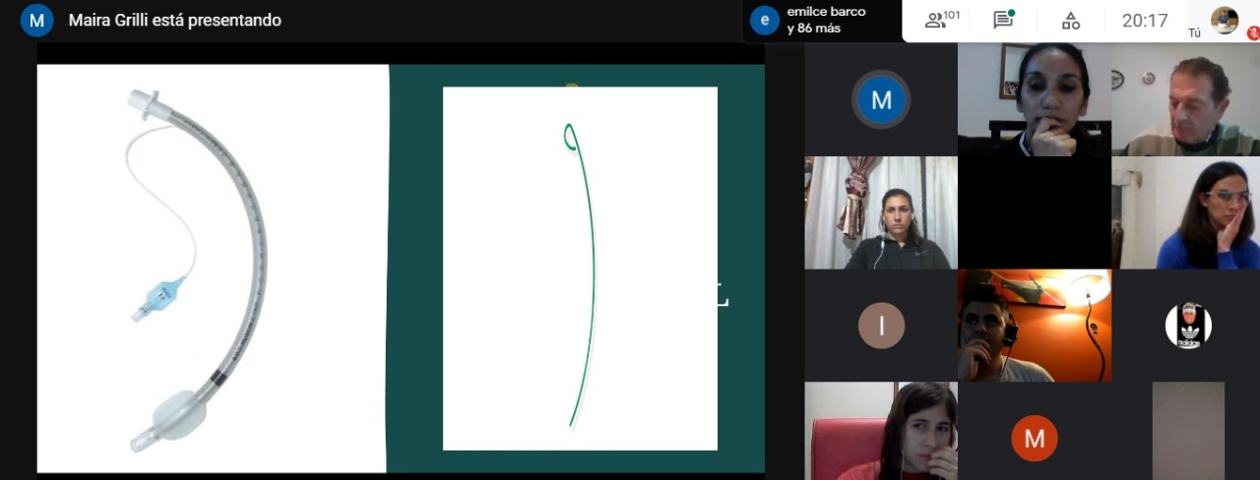This screenshot has height=480, width=1260.
Task: Click 'Maira Grilli está presentando' text
Action: point(175,21)
